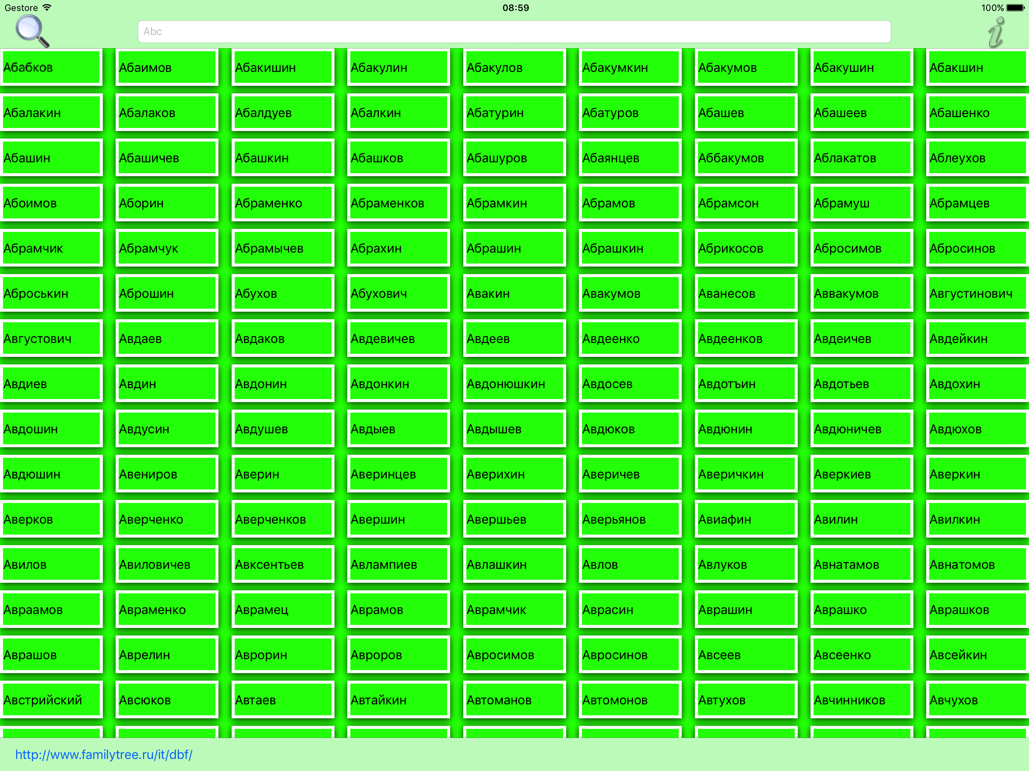Select the surname Абабков
The image size is (1029, 771).
tap(51, 67)
